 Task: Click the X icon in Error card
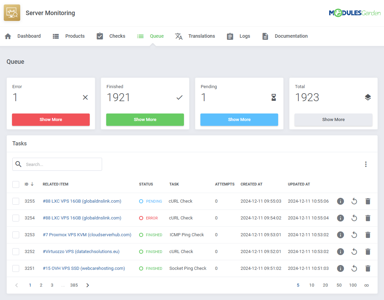[x=85, y=98]
